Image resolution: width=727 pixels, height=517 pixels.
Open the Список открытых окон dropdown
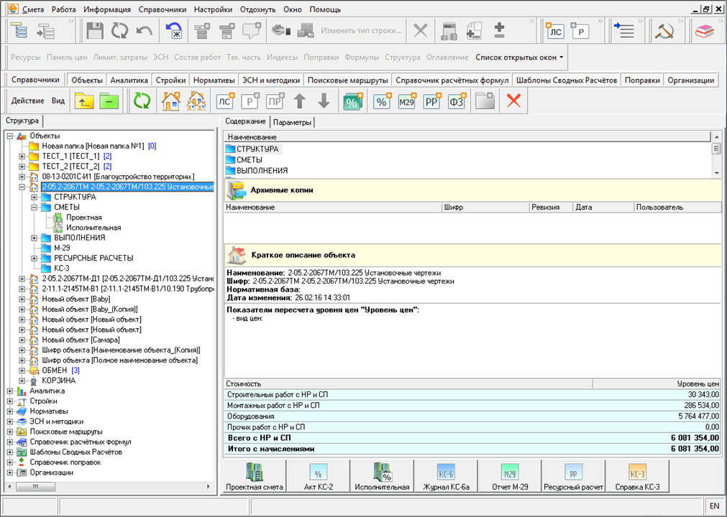(x=519, y=57)
